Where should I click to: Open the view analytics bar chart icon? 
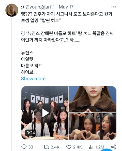tap(91, 147)
